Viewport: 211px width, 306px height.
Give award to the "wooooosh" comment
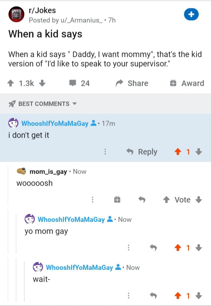[117, 200]
